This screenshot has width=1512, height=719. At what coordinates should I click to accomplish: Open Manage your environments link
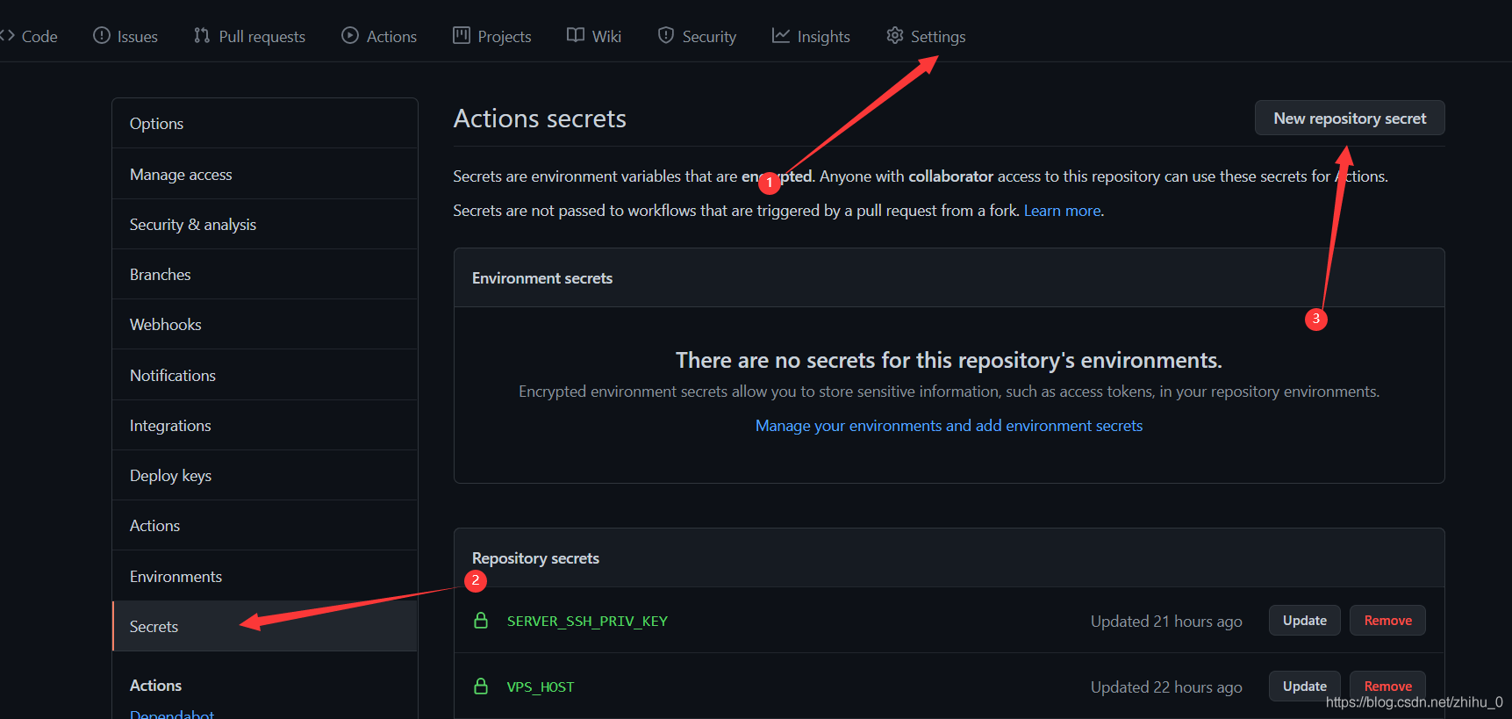tap(949, 426)
